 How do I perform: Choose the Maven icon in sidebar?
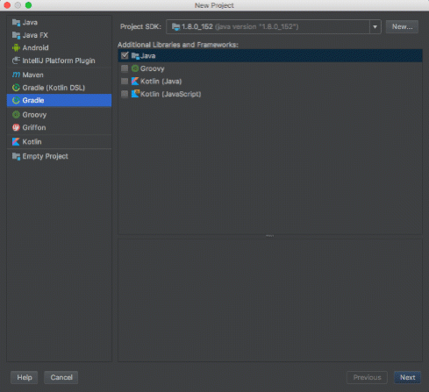(16, 75)
